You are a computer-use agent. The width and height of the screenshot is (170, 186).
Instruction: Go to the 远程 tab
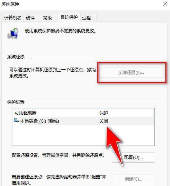click(86, 18)
